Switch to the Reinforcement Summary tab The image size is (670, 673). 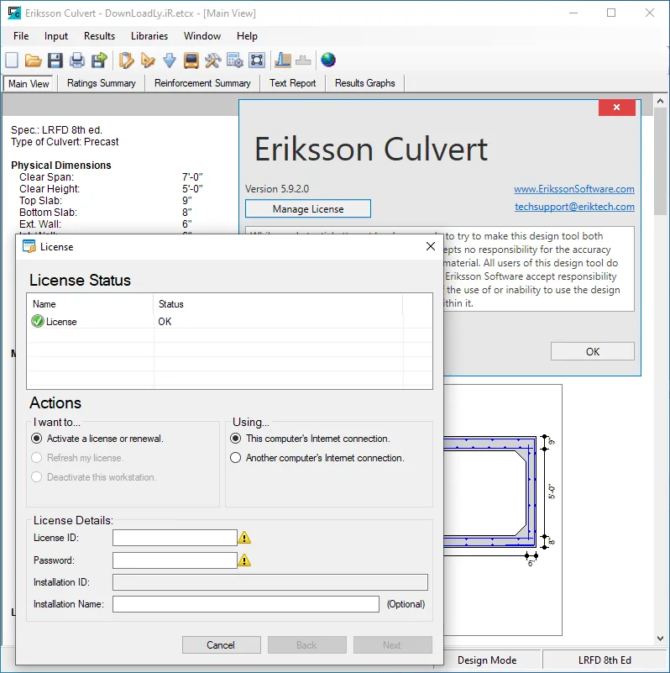(202, 83)
